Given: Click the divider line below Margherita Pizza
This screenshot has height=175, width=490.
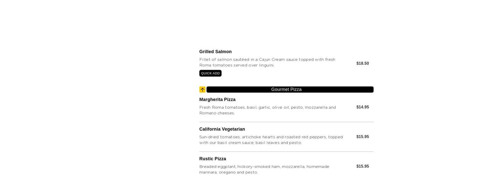Looking at the screenshot, I should tap(286, 122).
